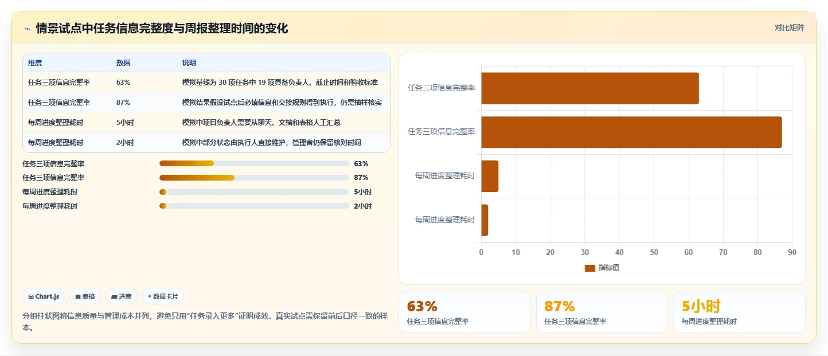The image size is (828, 356).
Task: Click the 2小时 progress bar
Action: pos(254,206)
